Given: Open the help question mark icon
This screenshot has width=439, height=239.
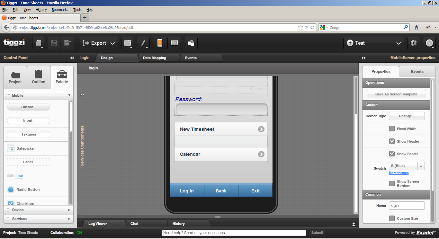Looking at the screenshot, I should 429,43.
